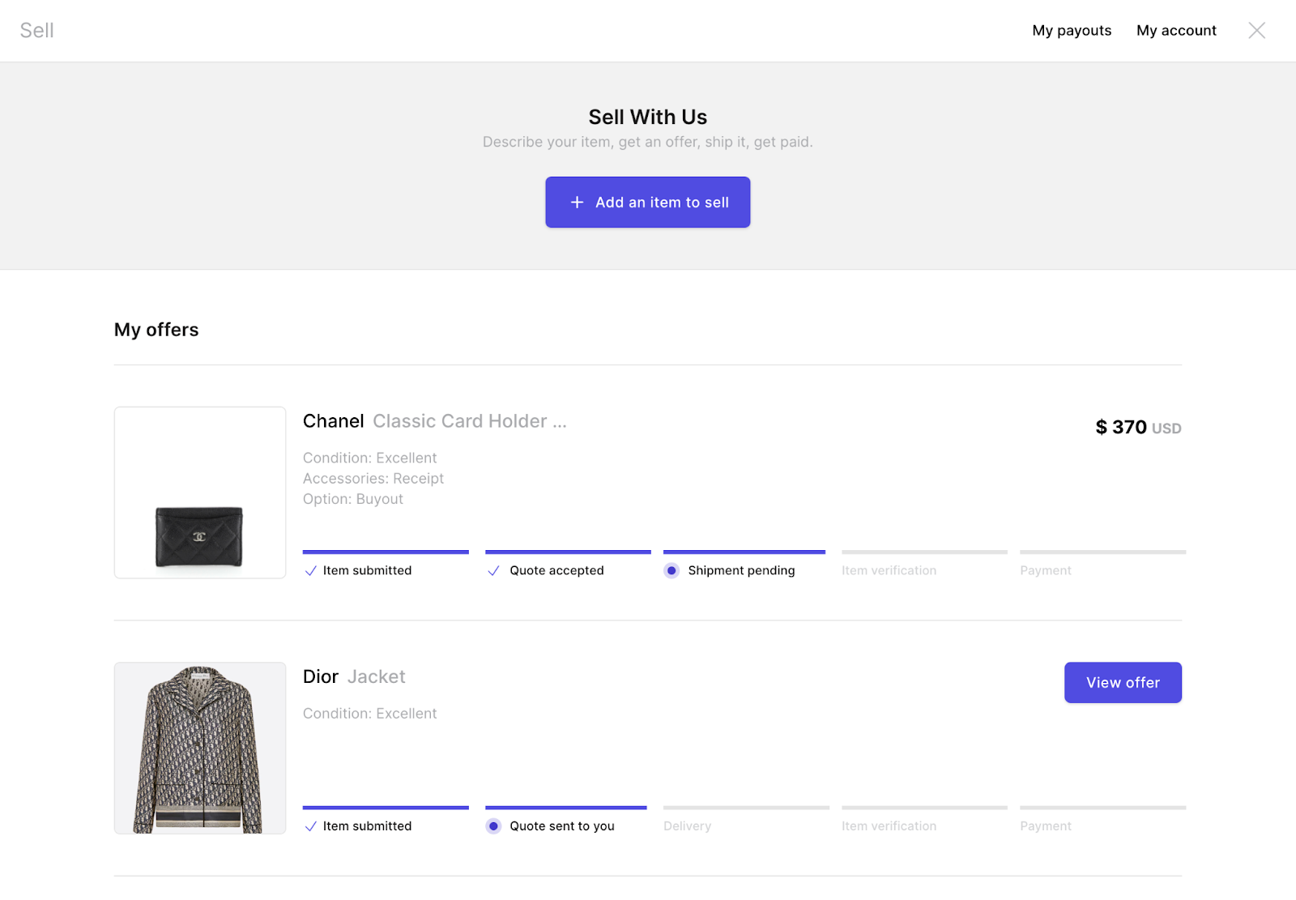Viewport: 1296px width, 900px height.
Task: Click the Add an item to sell button
Action: pos(648,203)
